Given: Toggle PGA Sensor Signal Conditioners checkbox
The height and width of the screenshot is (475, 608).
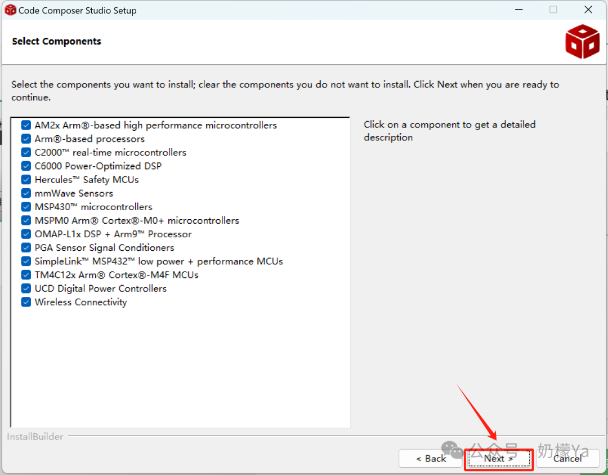Looking at the screenshot, I should pos(26,247).
